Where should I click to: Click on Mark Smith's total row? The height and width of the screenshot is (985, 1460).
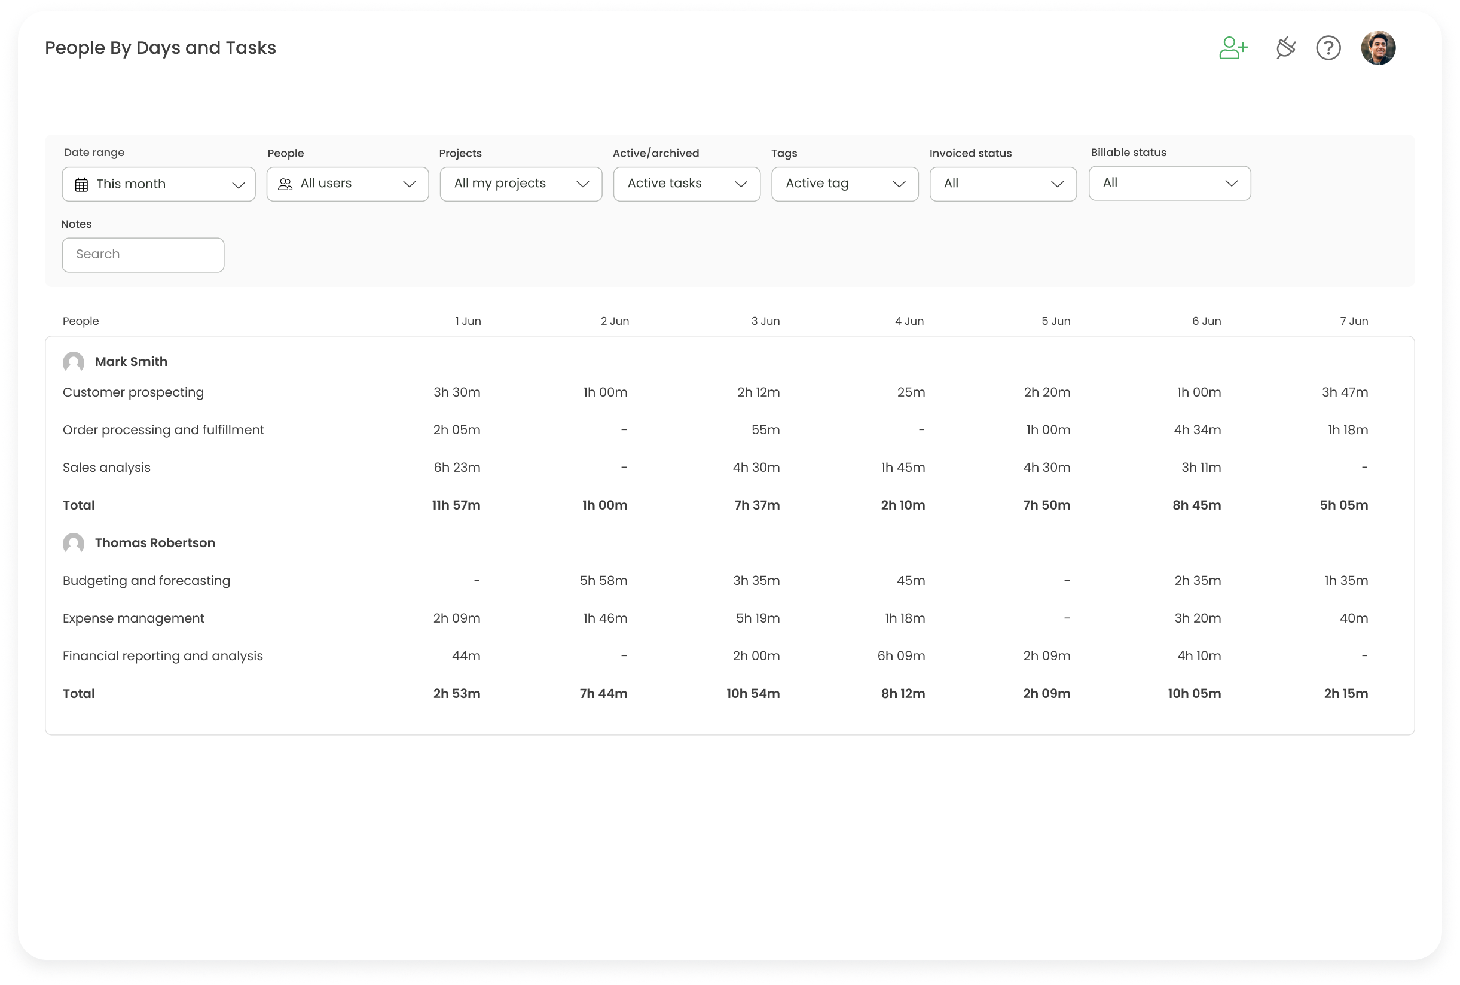tap(78, 505)
